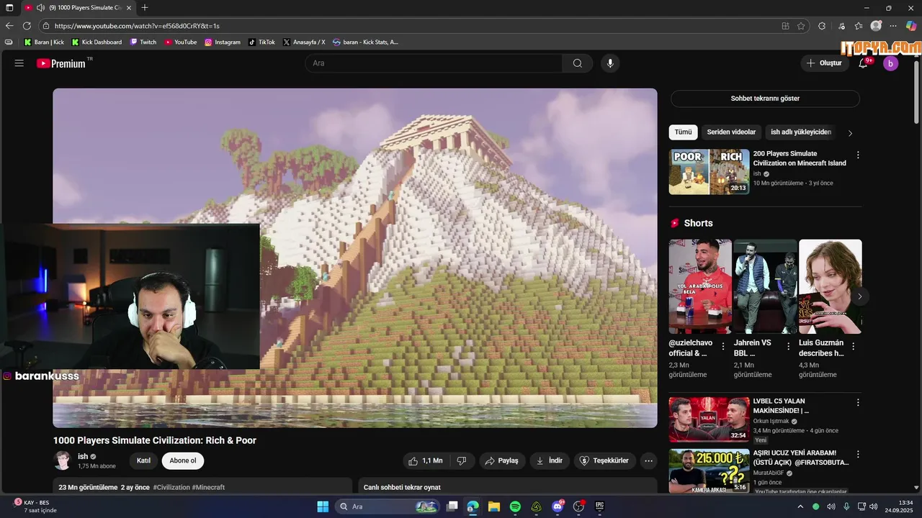This screenshot has height=518, width=922.
Task: Open TikTok bookmark
Action: tap(261, 42)
